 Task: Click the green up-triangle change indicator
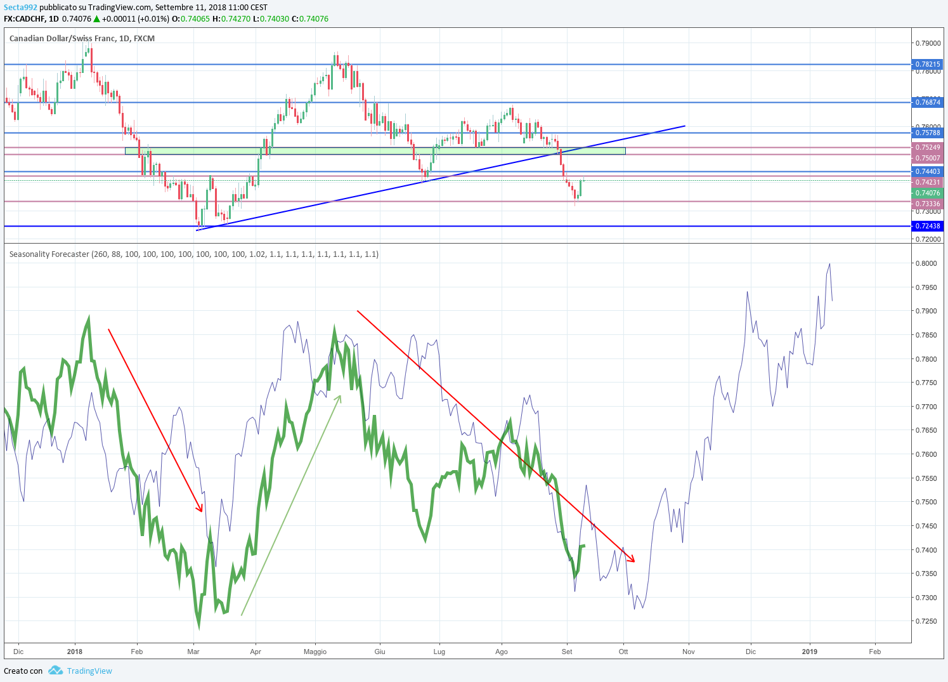pos(96,19)
